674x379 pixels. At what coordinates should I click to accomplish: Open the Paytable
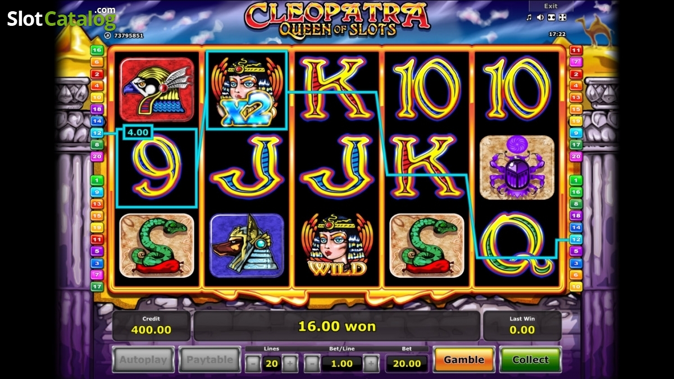(209, 360)
